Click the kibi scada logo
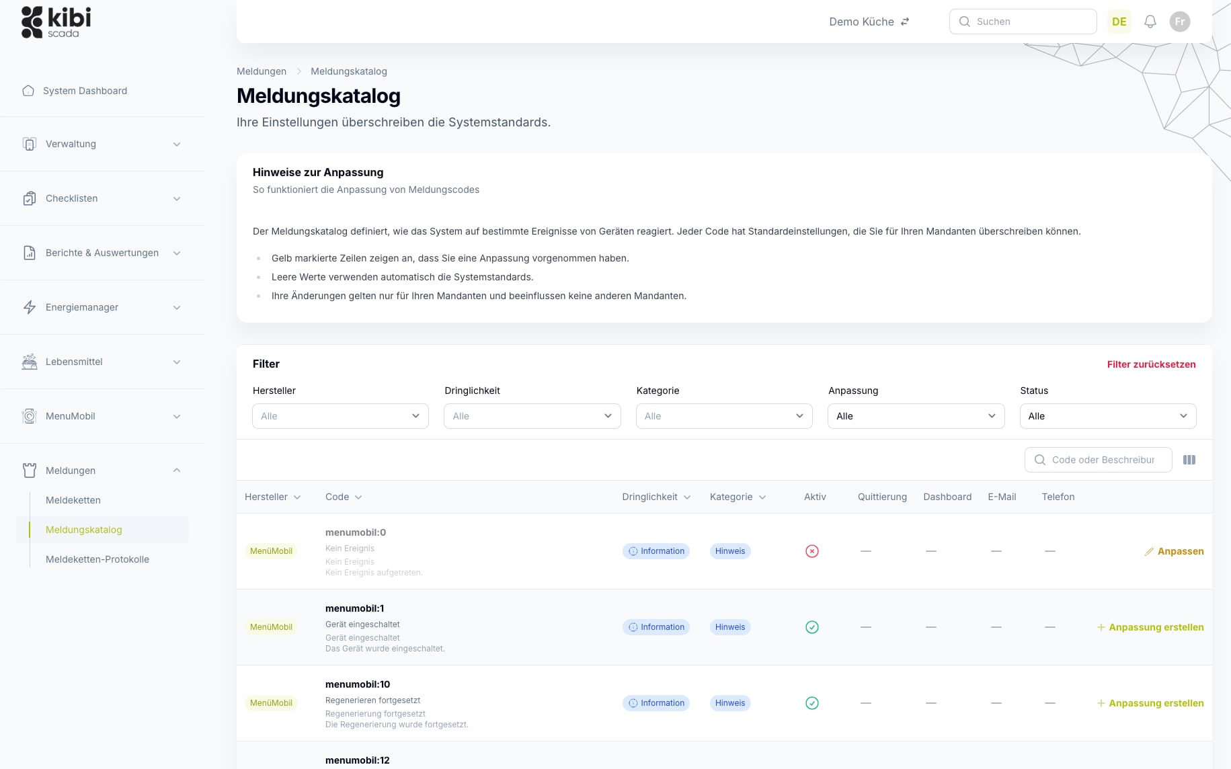 coord(56,22)
